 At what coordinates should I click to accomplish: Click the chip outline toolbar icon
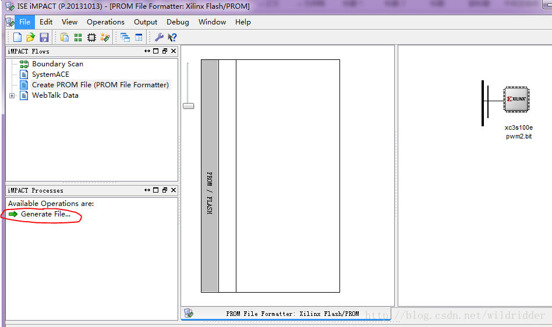91,37
